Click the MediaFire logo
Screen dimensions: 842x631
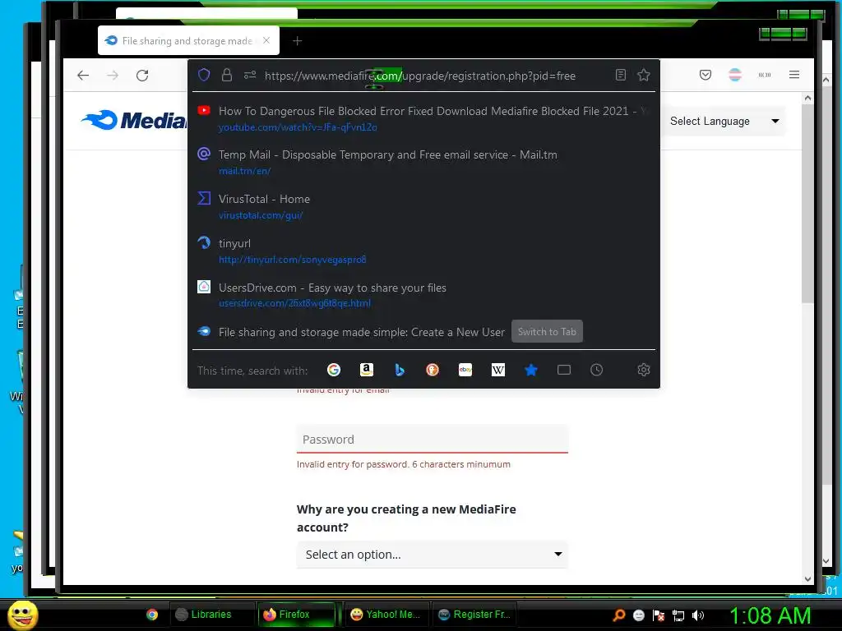pos(134,121)
